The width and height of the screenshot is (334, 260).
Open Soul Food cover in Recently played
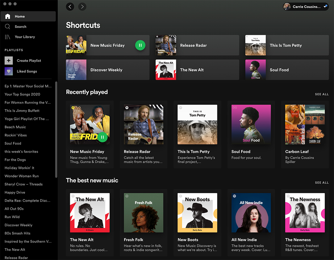251,124
